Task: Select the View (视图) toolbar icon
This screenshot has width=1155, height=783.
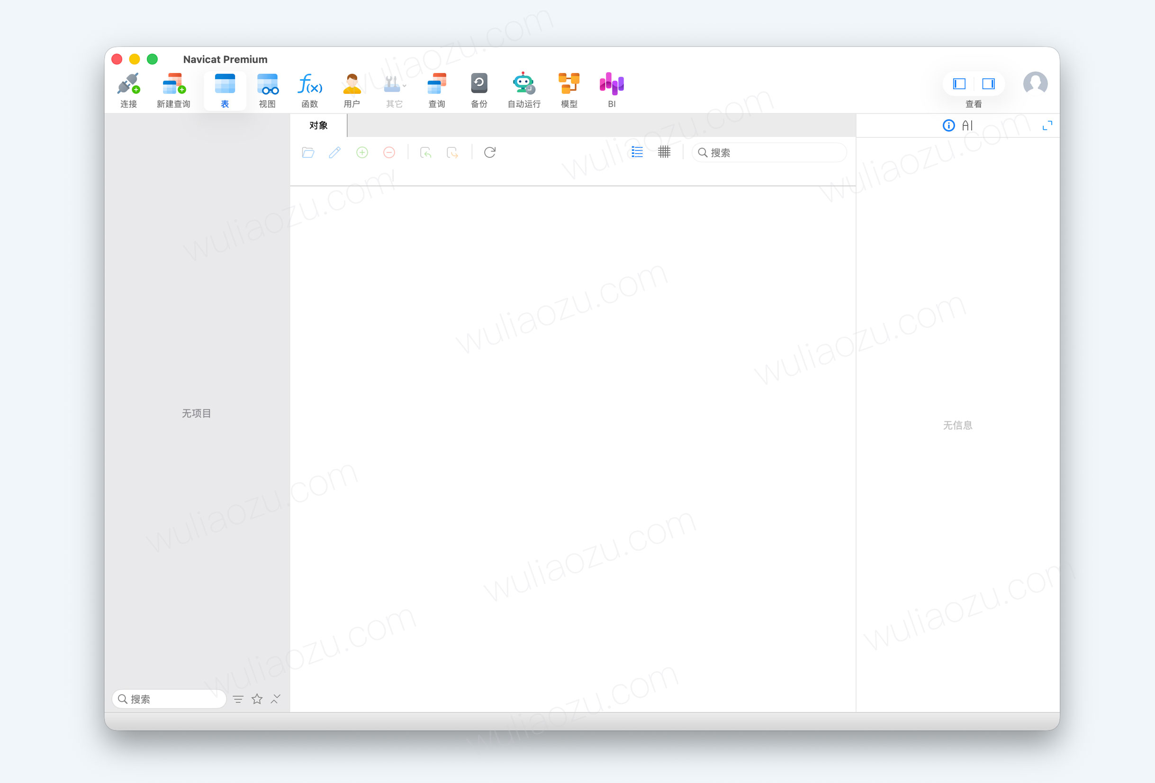Action: 267,84
